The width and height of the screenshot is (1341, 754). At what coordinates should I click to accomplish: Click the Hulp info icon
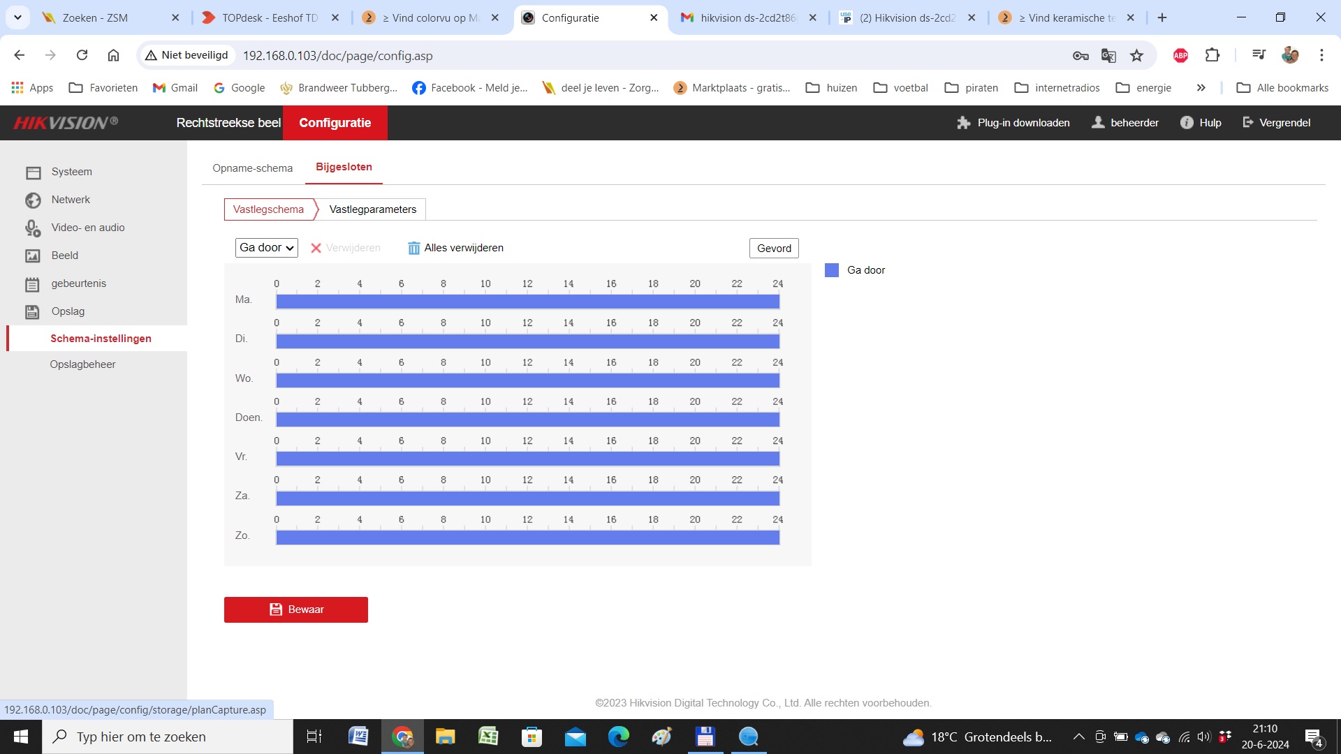click(1186, 123)
